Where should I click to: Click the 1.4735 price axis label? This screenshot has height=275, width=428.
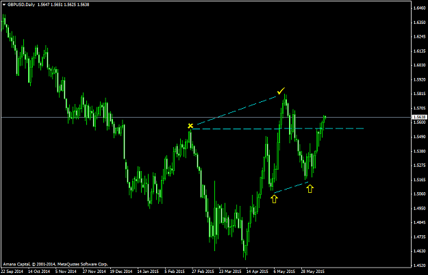pos(419,237)
